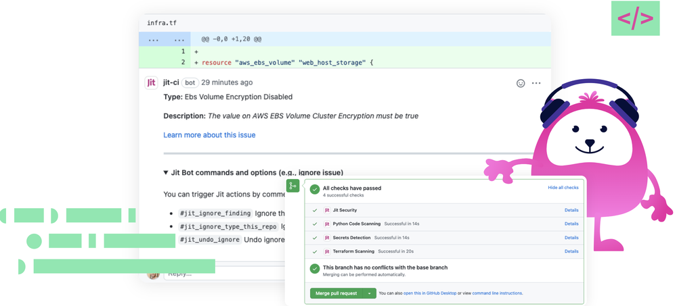This screenshot has height=306, width=677.
Task: Click the code brackets icon badge
Action: tap(635, 18)
